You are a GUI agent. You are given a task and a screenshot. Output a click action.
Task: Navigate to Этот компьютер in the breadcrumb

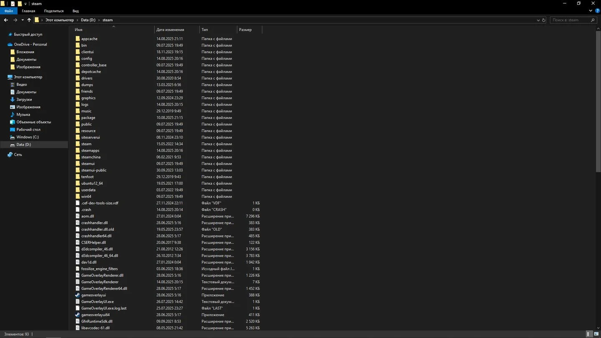click(x=60, y=20)
